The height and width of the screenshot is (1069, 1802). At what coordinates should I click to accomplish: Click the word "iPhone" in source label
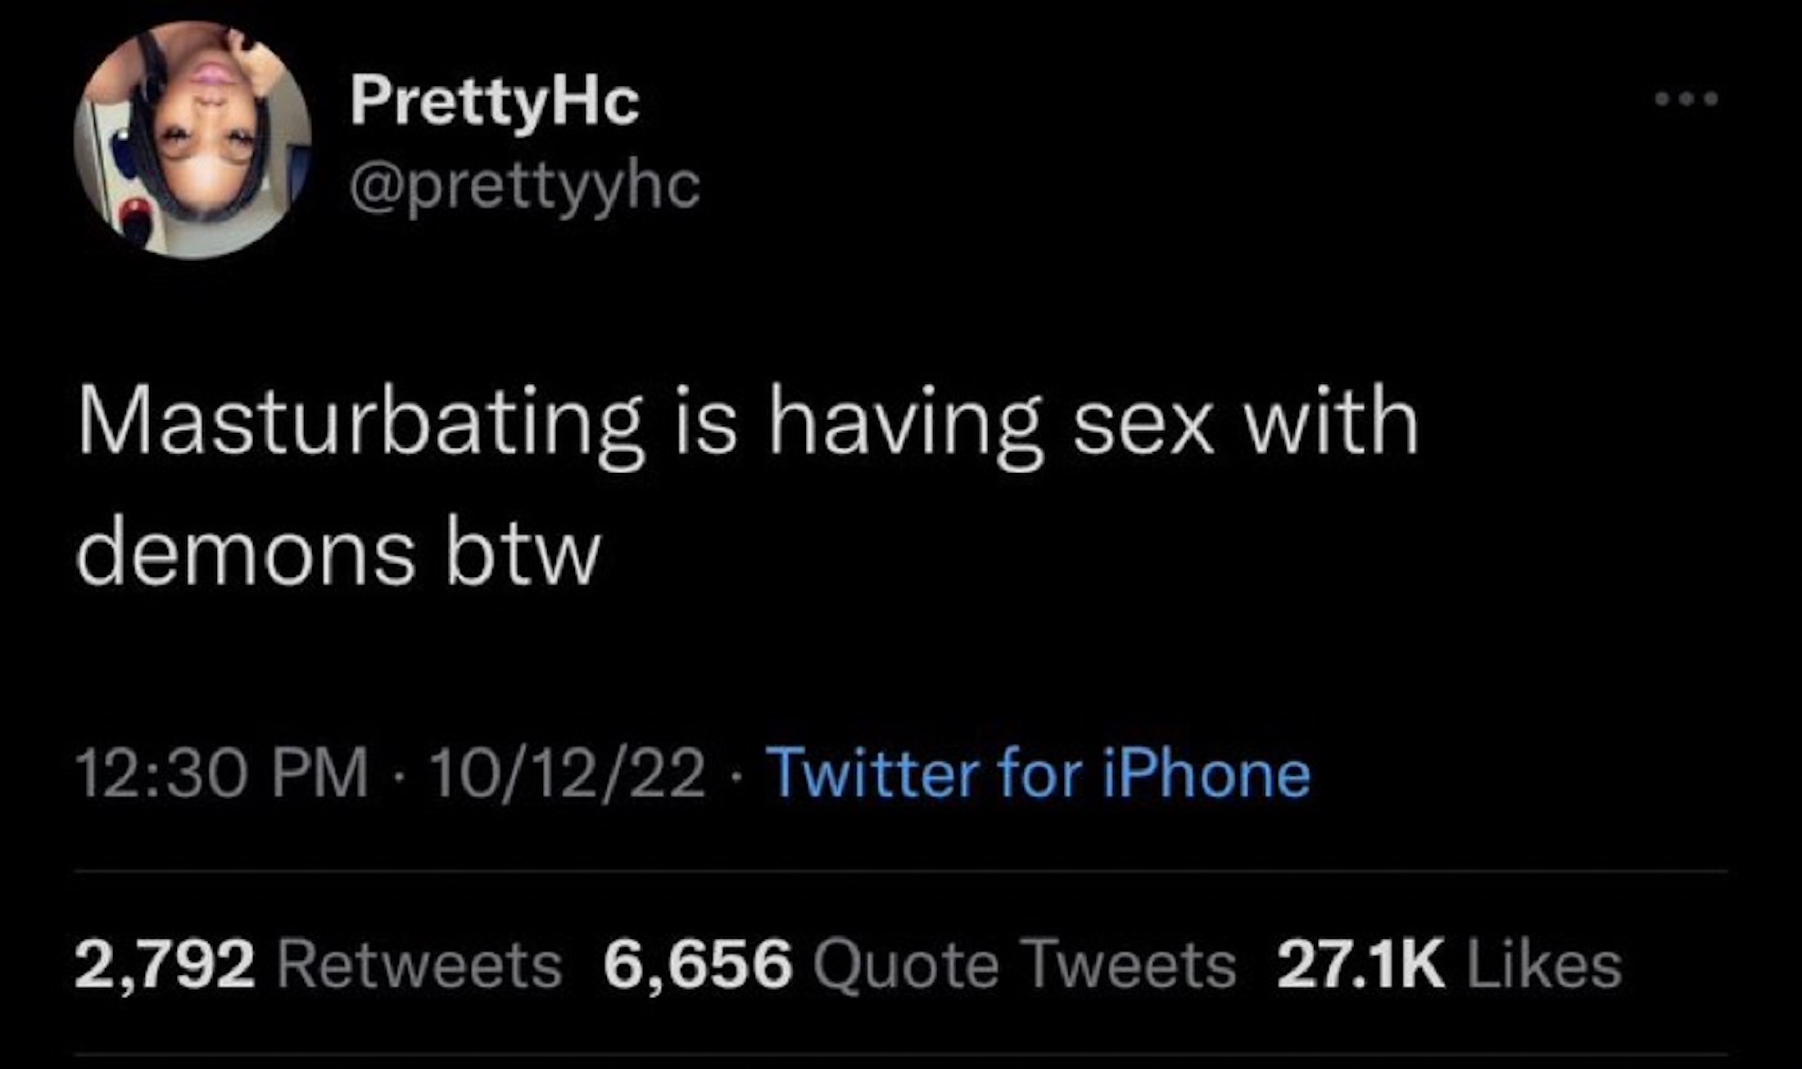pyautogui.click(x=1206, y=774)
